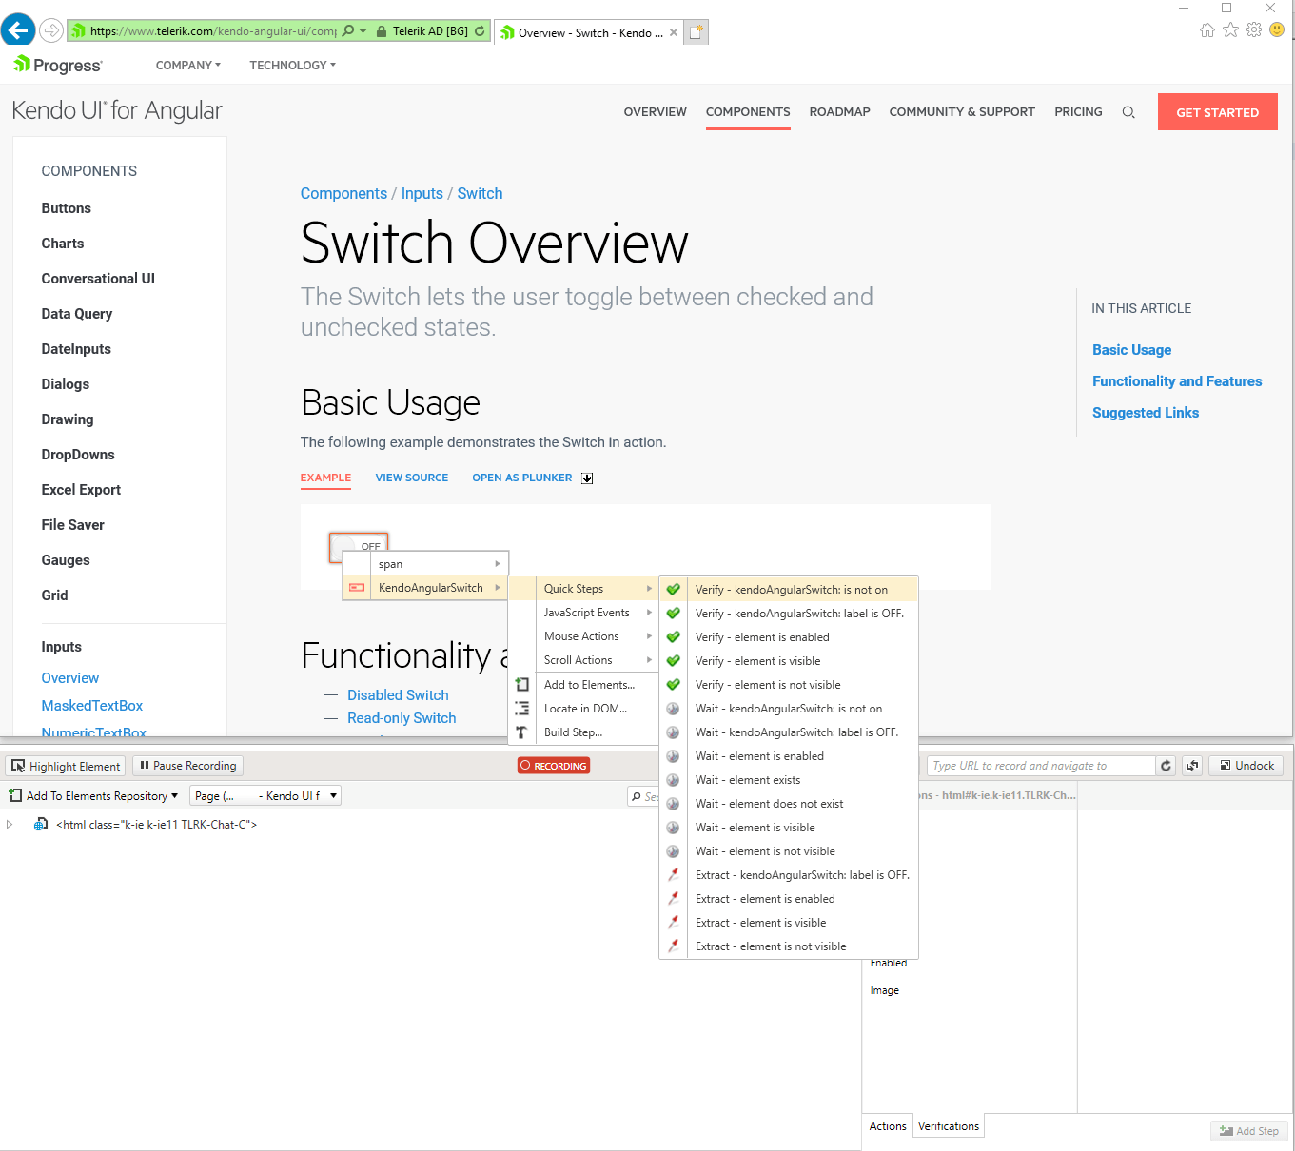Switch to the Actions tab
1295x1151 pixels.
pos(888,1126)
